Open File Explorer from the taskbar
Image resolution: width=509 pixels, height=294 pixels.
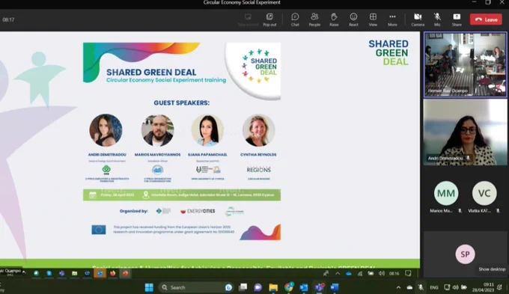[273, 287]
